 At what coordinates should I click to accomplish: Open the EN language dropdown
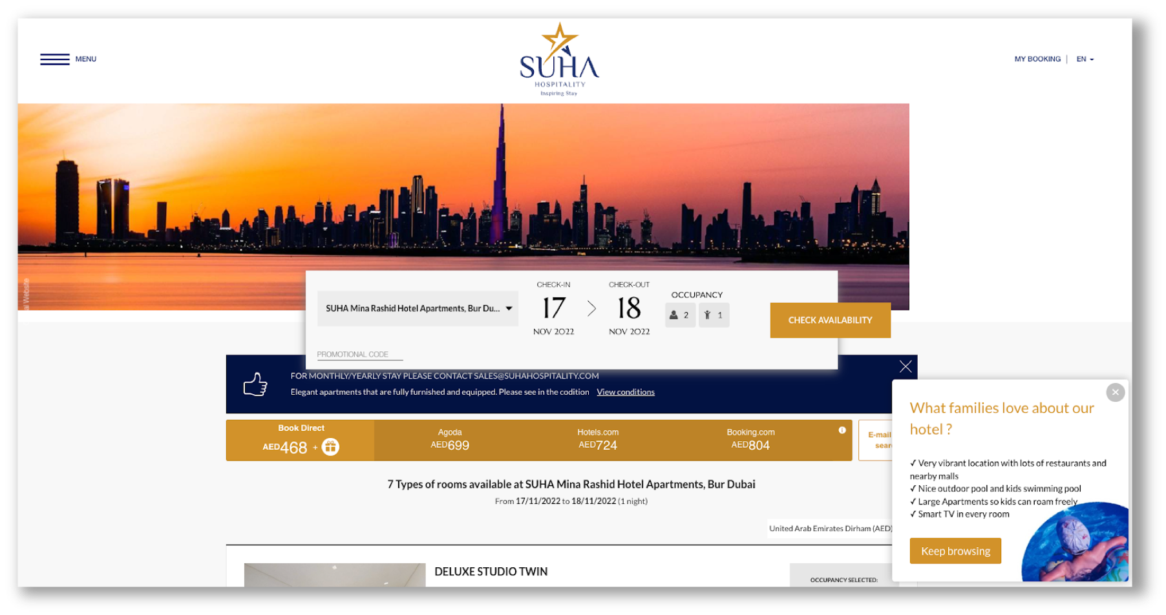[x=1085, y=59]
